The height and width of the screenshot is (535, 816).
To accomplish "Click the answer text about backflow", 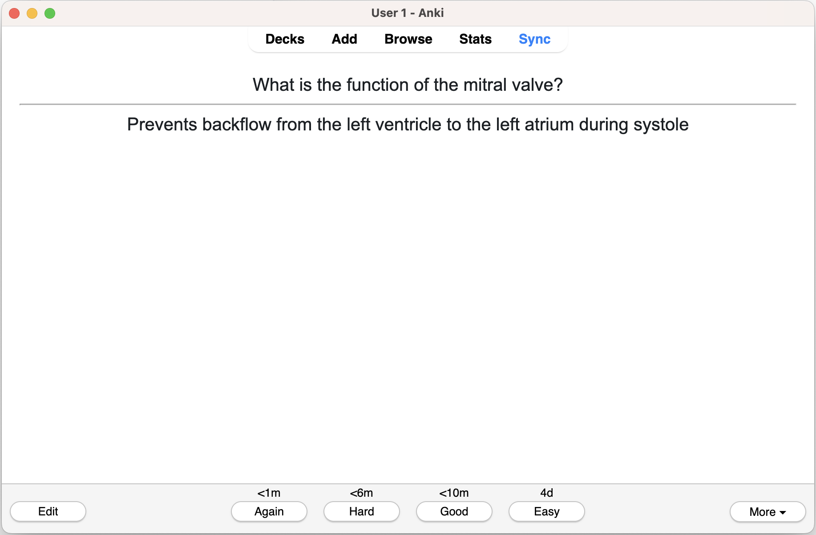I will (x=408, y=125).
